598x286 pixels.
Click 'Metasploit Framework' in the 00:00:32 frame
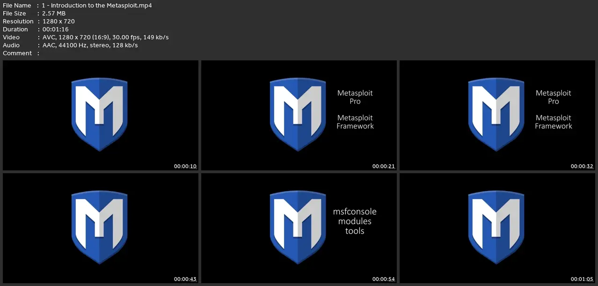point(554,122)
